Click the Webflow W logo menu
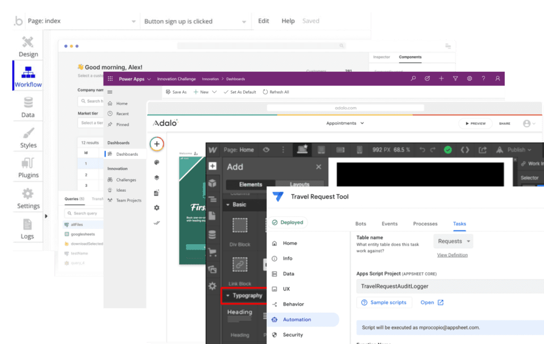Image resolution: width=544 pixels, height=344 pixels. coord(212,150)
